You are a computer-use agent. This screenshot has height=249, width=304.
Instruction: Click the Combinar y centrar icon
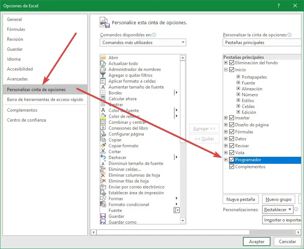pyautogui.click(x=103, y=122)
